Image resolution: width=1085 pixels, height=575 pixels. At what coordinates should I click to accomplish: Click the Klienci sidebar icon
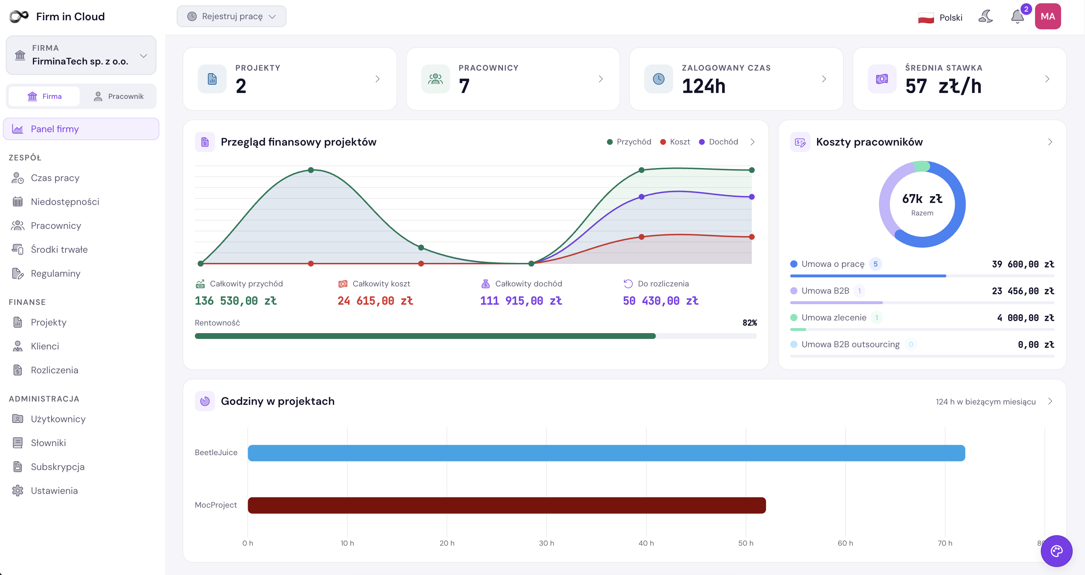coord(18,346)
